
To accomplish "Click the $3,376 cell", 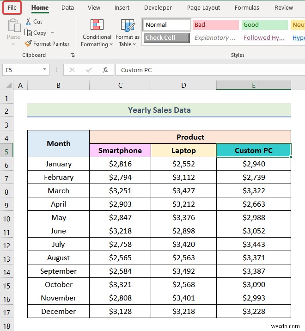I will (x=183, y=217).
